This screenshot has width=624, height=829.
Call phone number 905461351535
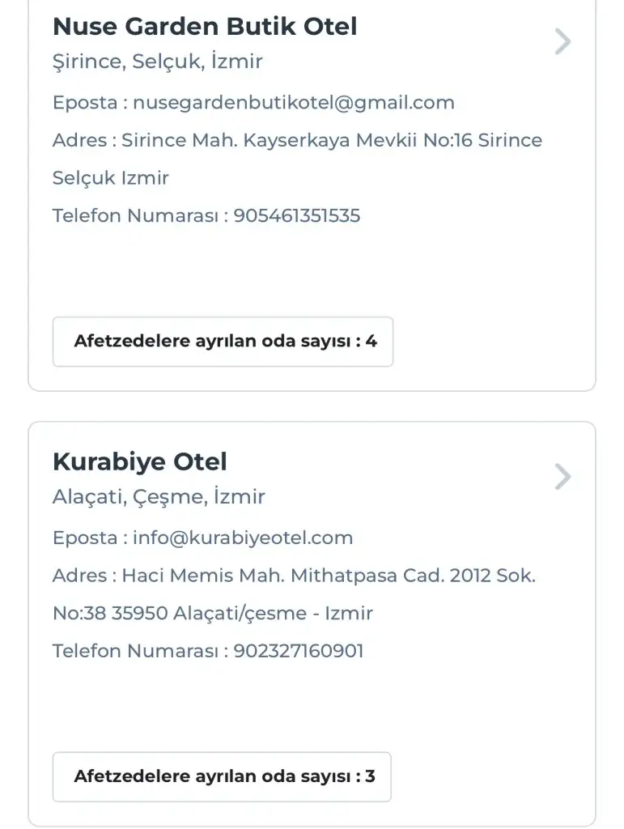pyautogui.click(x=297, y=216)
